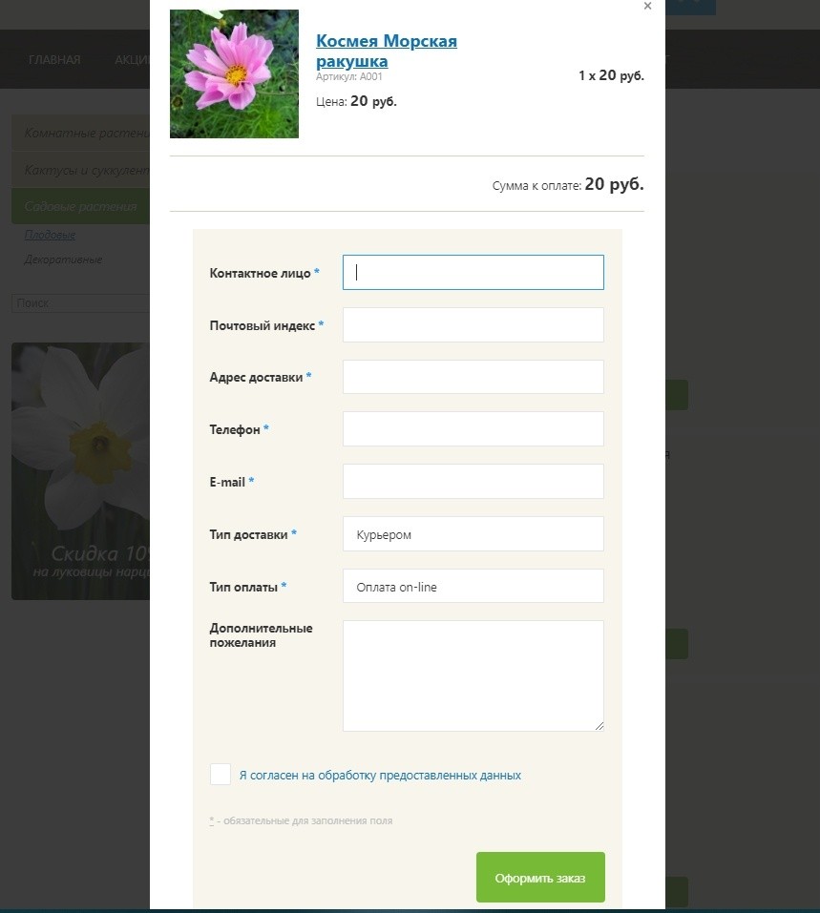Screen dimensions: 820x913
Task: Close the order popup with X
Action: pos(647,6)
